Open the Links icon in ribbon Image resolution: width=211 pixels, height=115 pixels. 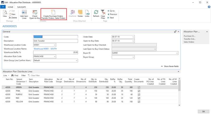(87, 13)
